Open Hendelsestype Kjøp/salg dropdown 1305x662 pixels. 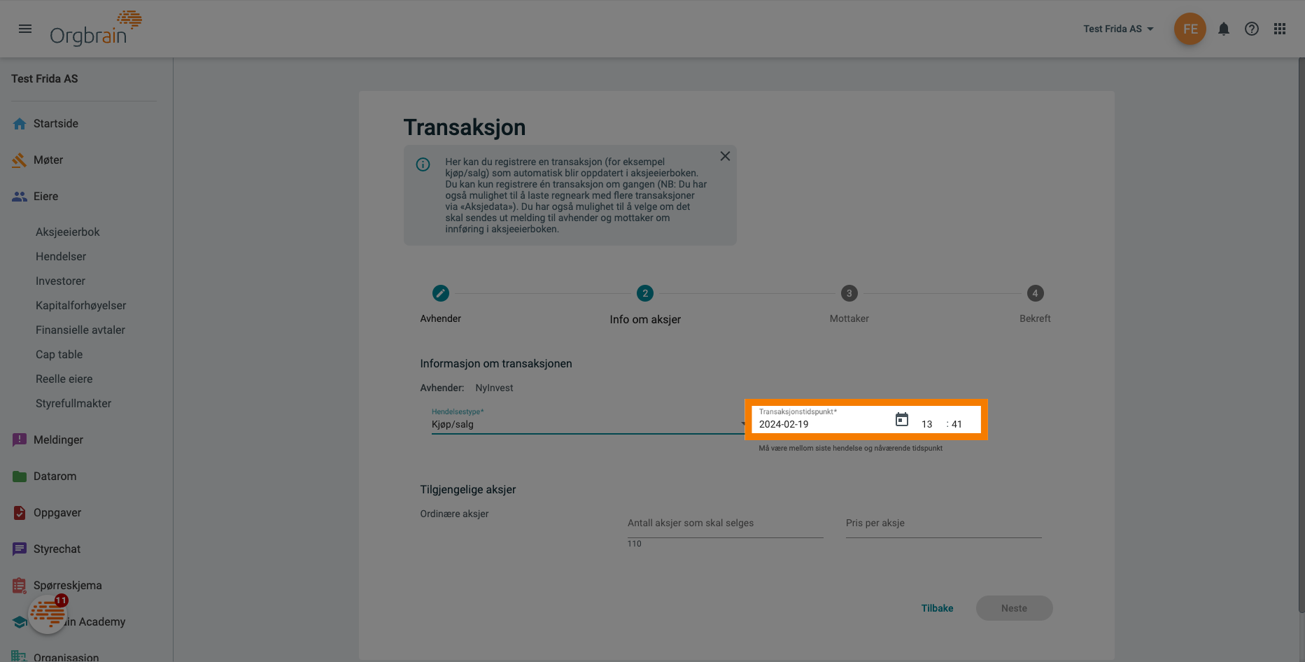[589, 421]
